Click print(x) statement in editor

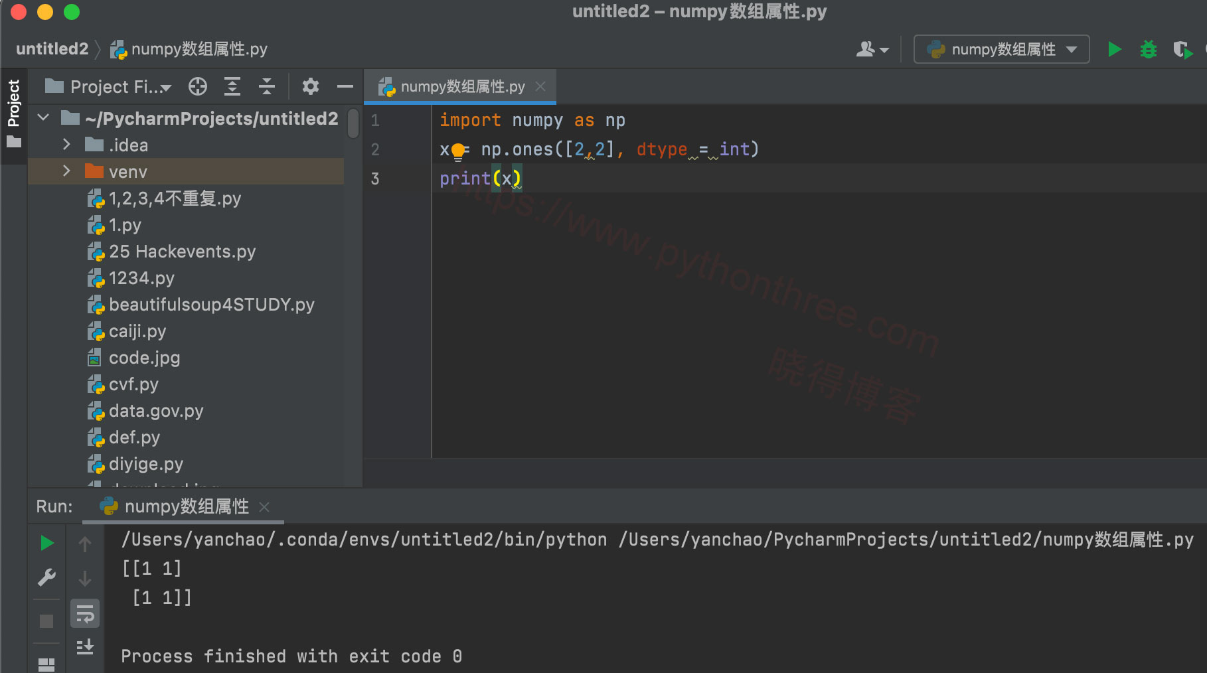click(x=481, y=179)
